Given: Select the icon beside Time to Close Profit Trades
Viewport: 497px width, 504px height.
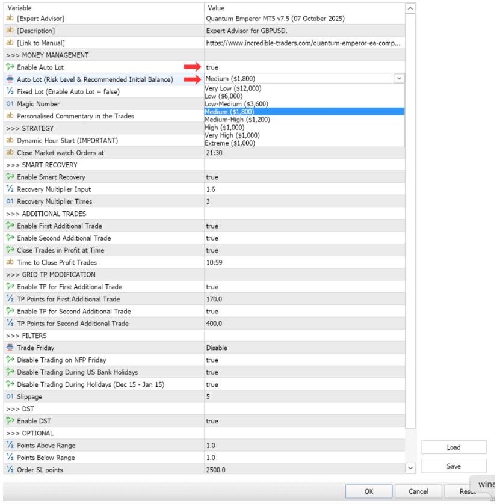Looking at the screenshot, I should tap(10, 262).
